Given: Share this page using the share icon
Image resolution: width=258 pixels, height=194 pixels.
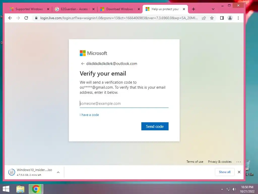Looking at the screenshot, I should tap(204, 18).
